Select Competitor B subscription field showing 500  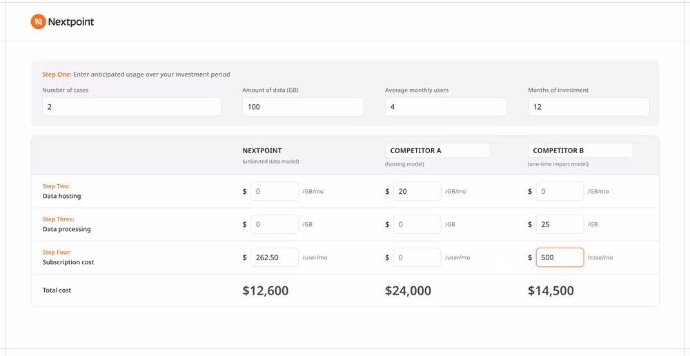560,257
